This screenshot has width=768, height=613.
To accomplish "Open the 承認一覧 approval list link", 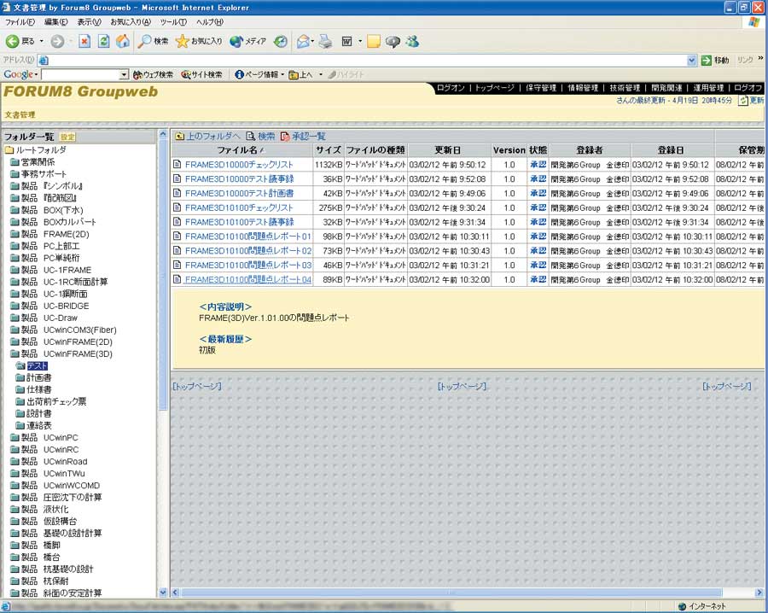I will coord(303,136).
